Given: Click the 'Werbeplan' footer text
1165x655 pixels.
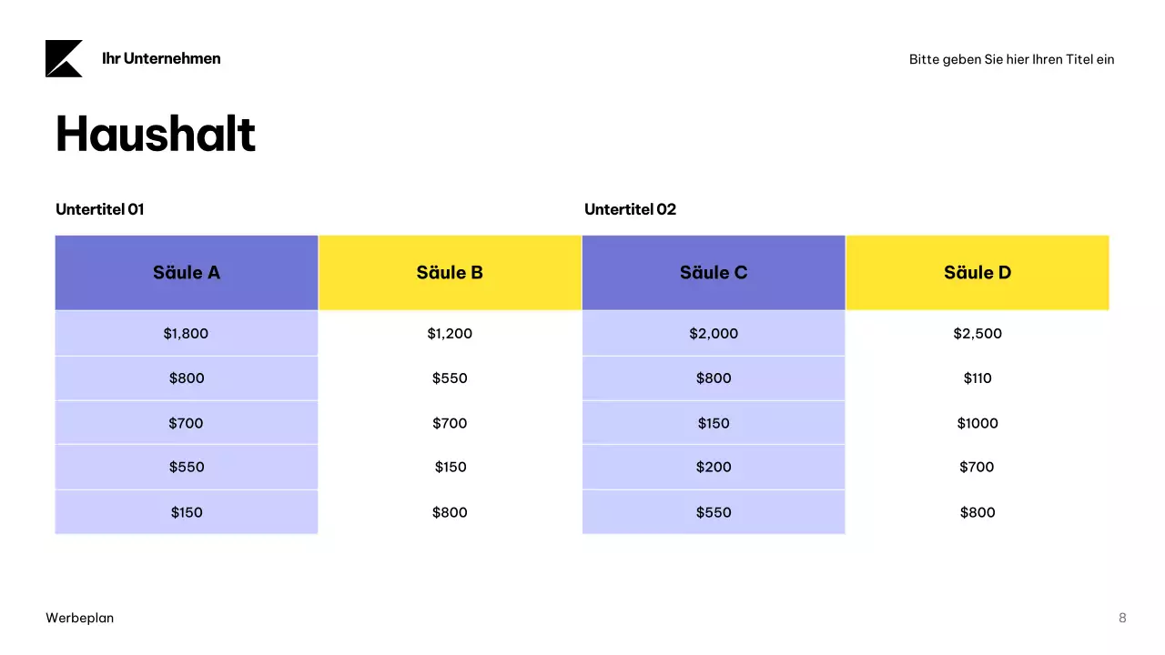Looking at the screenshot, I should [80, 618].
